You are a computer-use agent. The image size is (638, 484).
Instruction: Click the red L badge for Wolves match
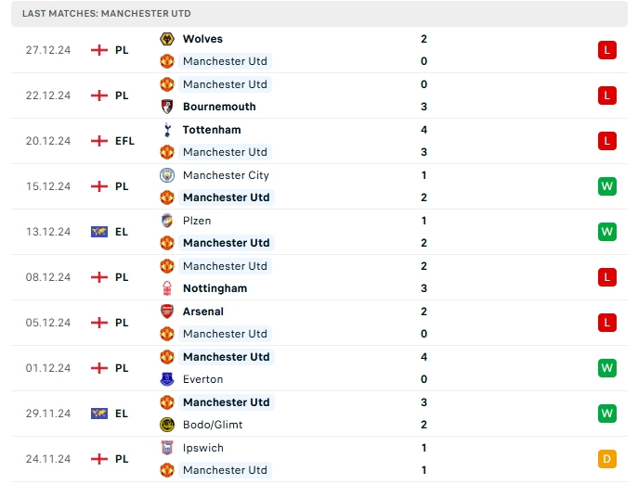(x=607, y=50)
